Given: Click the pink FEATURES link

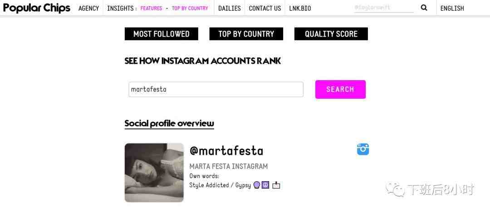Looking at the screenshot, I should point(151,8).
